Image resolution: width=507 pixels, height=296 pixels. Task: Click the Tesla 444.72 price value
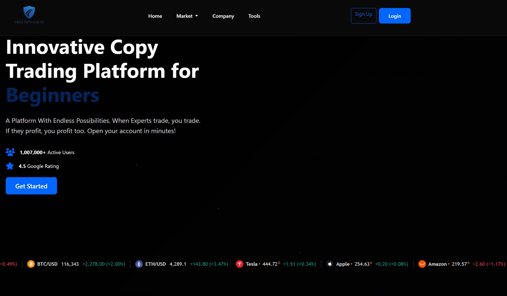click(270, 264)
